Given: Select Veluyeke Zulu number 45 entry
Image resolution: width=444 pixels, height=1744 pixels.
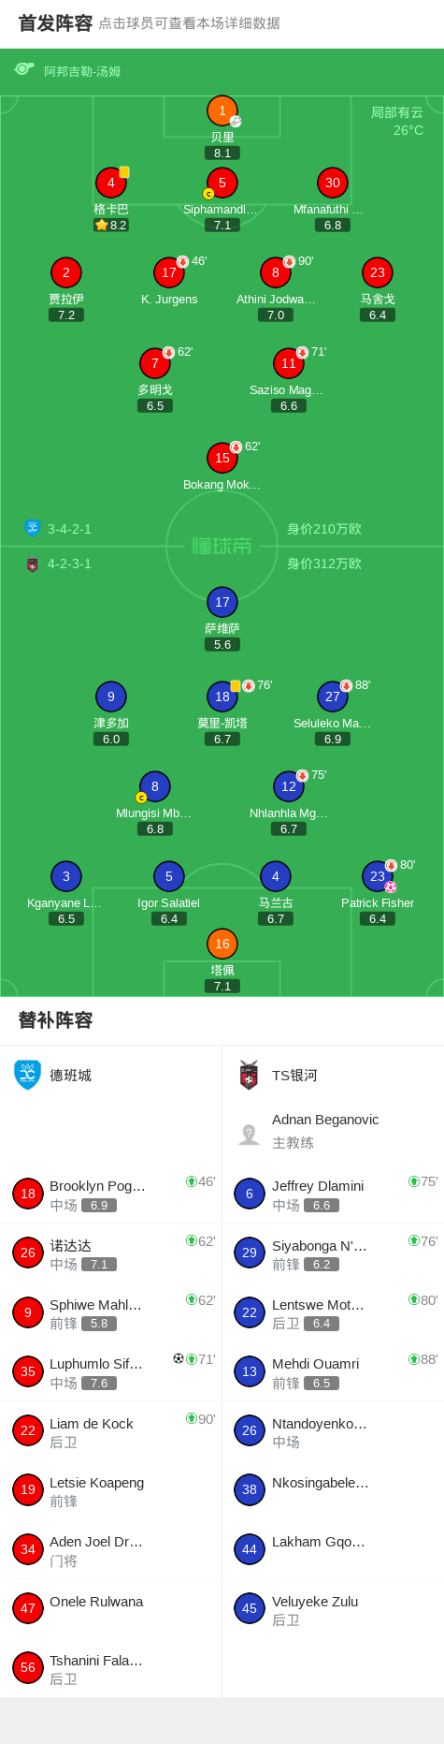Looking at the screenshot, I should pos(333,1608).
